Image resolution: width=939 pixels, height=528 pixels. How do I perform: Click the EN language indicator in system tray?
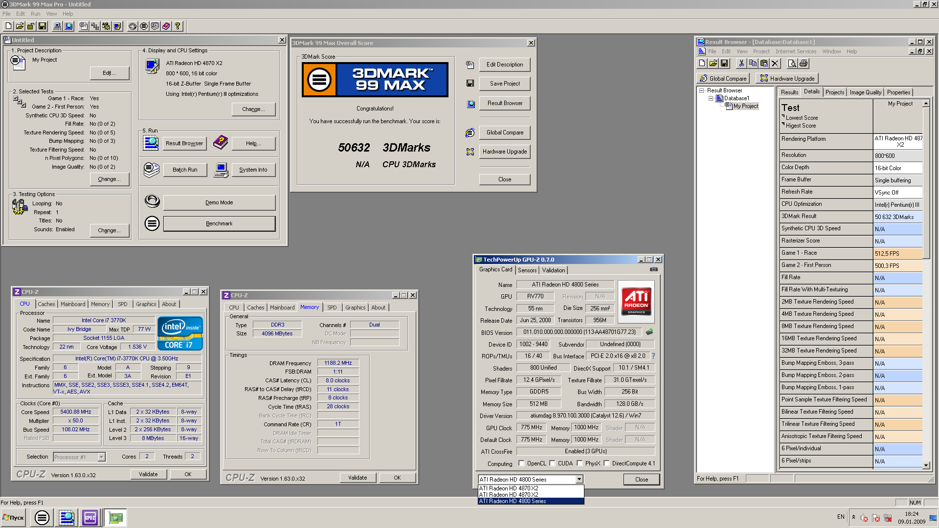tap(841, 517)
